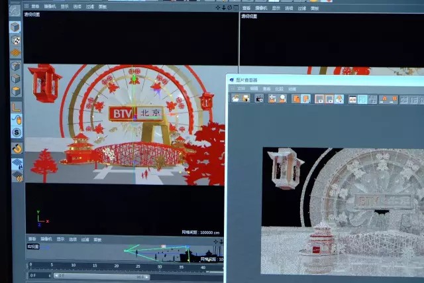The height and width of the screenshot is (283, 424).
Task: Open the 显示 menu of left perspective viewport
Action: [65, 7]
